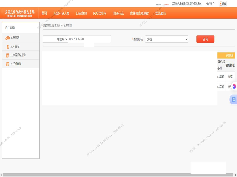Image resolution: width=237 pixels, height=177 pixels.
Task: Click 调取 in the 已结案 row
Action: click(230, 76)
